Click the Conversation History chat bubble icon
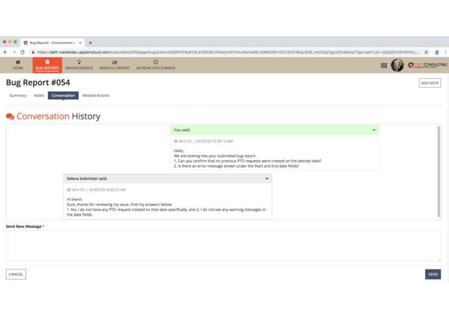This screenshot has width=449, height=319. [x=10, y=116]
